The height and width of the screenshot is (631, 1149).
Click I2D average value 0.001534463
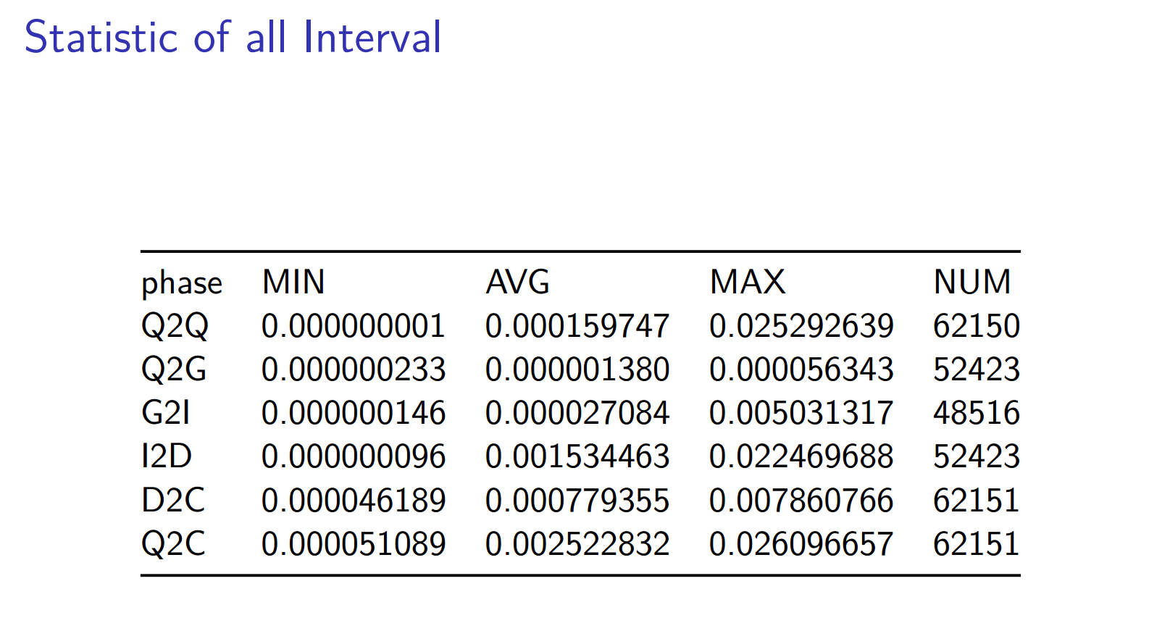coord(577,456)
